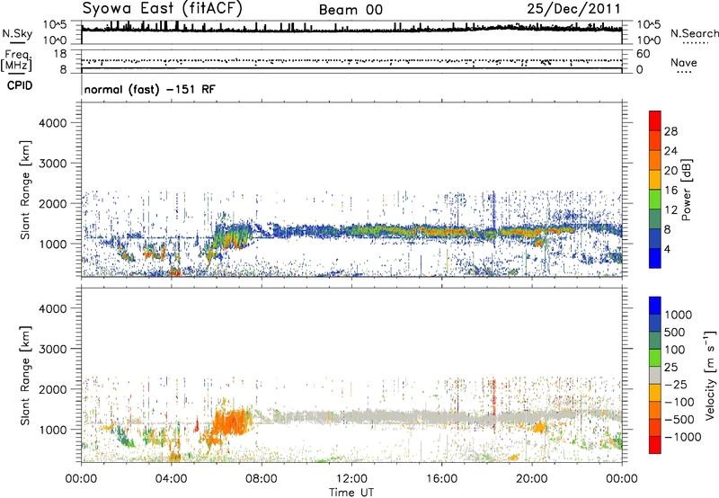Click the '-1000' label on Velocity color bar
719x498 pixels.
[x=682, y=437]
